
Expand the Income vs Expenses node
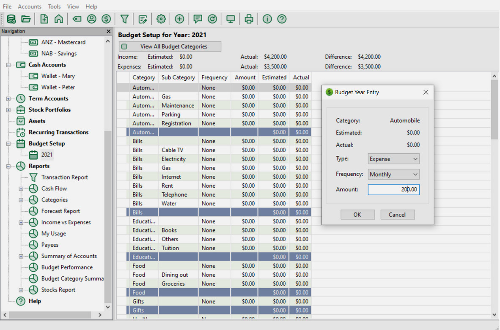click(x=21, y=222)
